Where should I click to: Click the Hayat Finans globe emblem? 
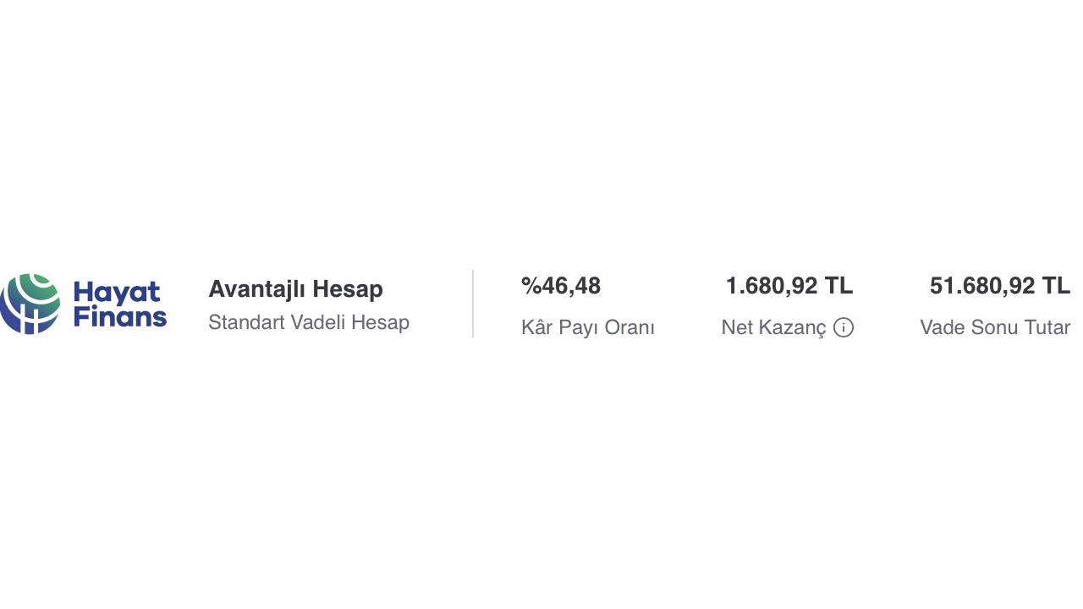(x=30, y=304)
